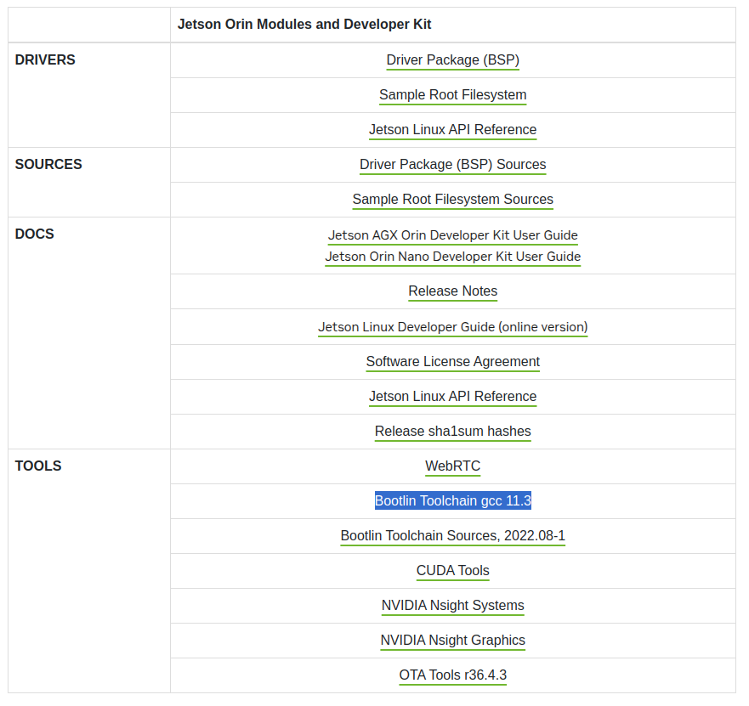
Task: Open the NVIDIA Nsight Systems link
Action: click(x=452, y=606)
